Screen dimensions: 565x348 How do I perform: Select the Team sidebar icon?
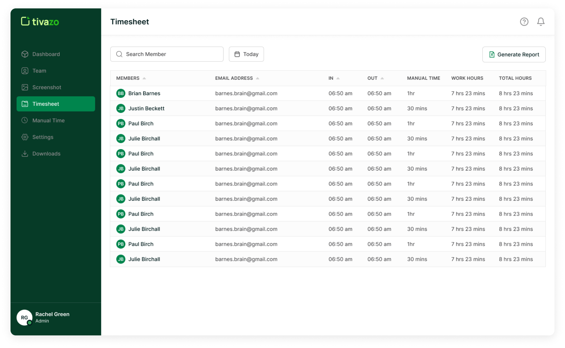[x=25, y=71]
